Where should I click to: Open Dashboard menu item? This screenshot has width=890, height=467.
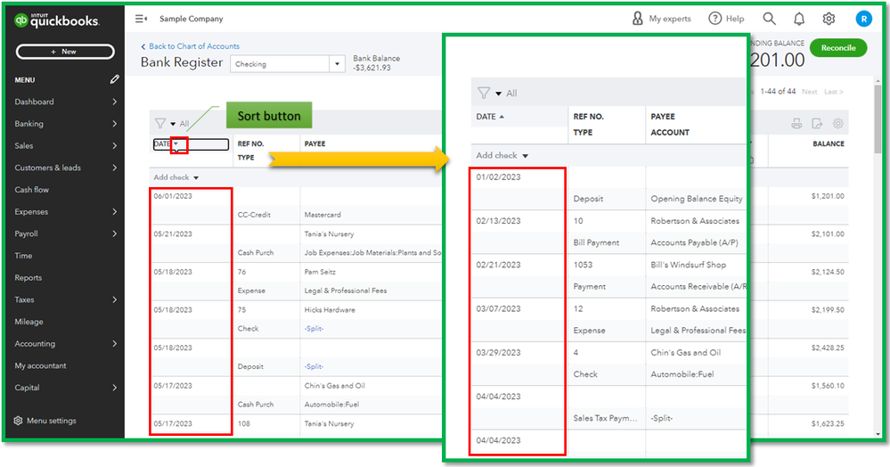pyautogui.click(x=34, y=102)
